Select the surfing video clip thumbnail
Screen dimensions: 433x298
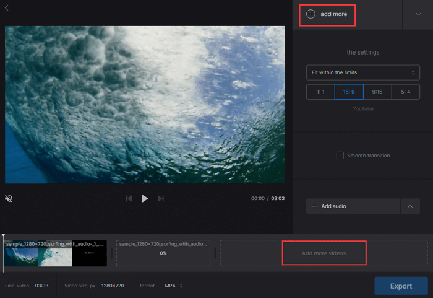(56, 253)
